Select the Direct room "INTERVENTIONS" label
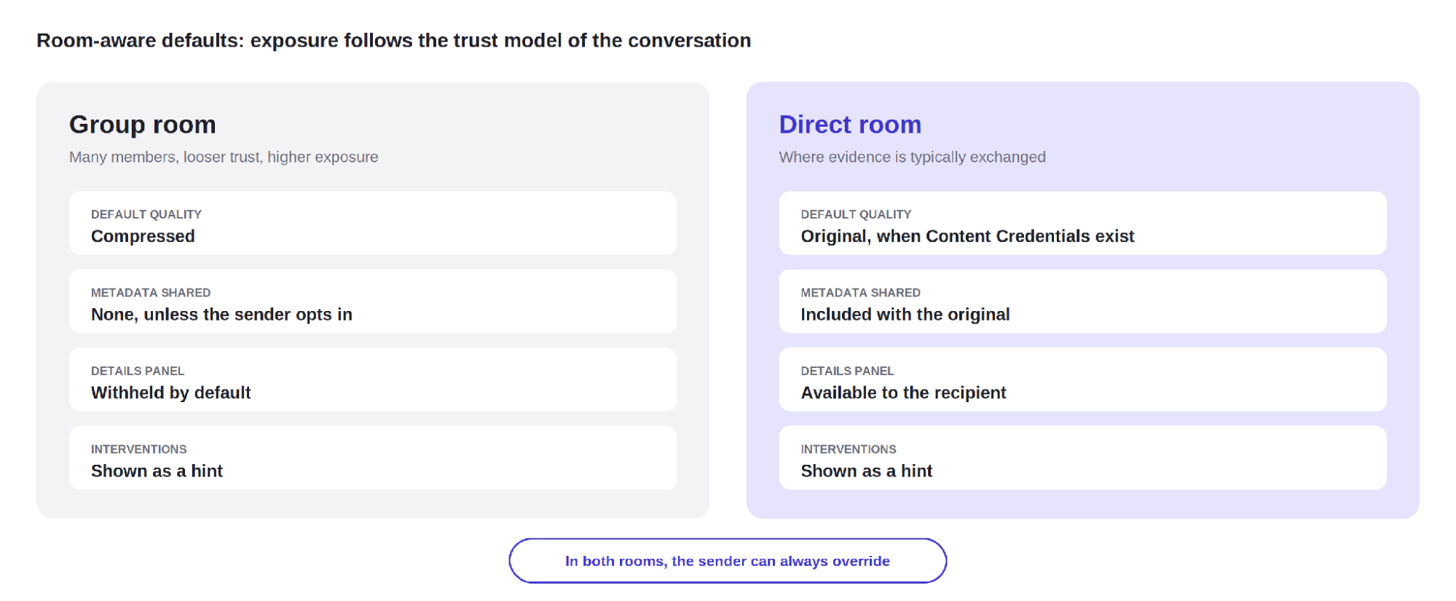 point(849,449)
